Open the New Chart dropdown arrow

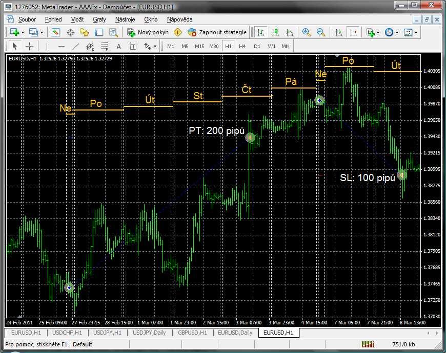click(x=23, y=33)
